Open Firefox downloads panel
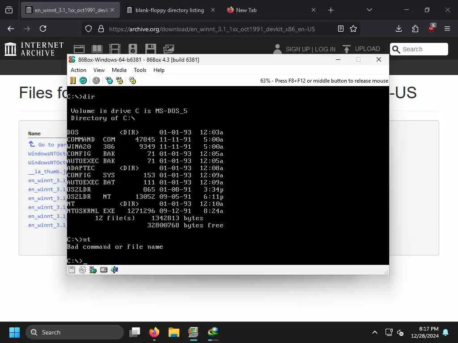This screenshot has height=343, width=458. pyautogui.click(x=399, y=29)
